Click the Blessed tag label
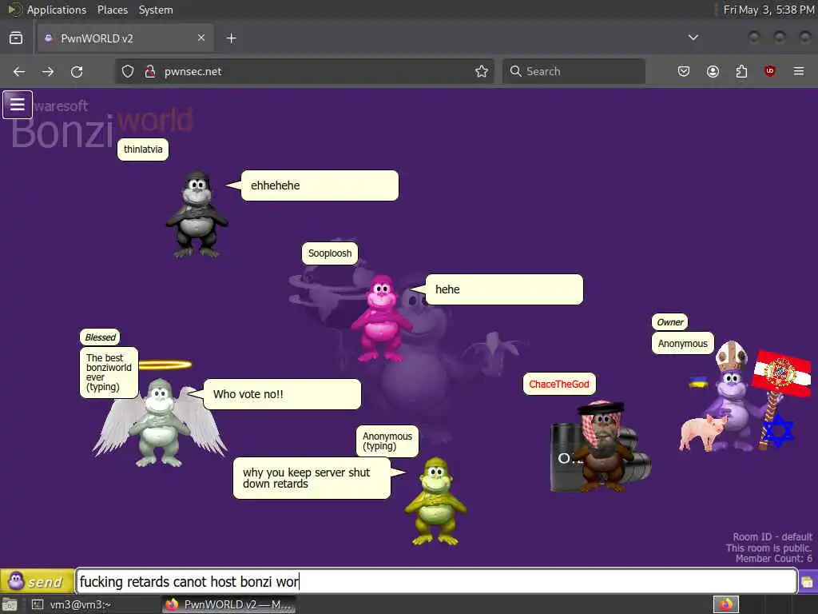Screen dimensions: 818x614 click(100, 337)
